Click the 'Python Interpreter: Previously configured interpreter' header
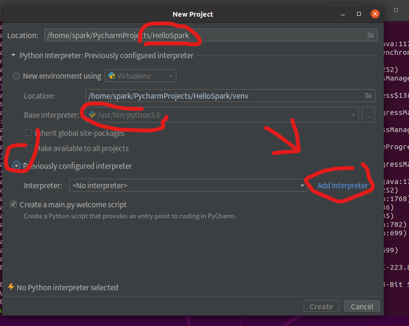This screenshot has width=409, height=326. [106, 55]
